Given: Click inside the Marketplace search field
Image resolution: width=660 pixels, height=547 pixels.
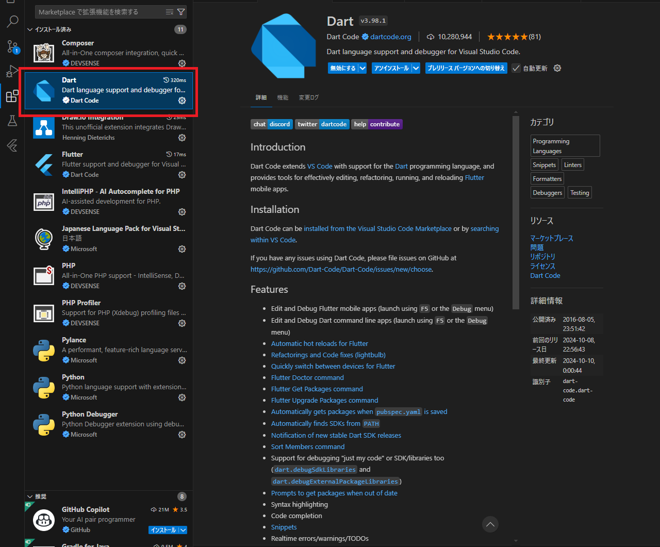Looking at the screenshot, I should (93, 11).
